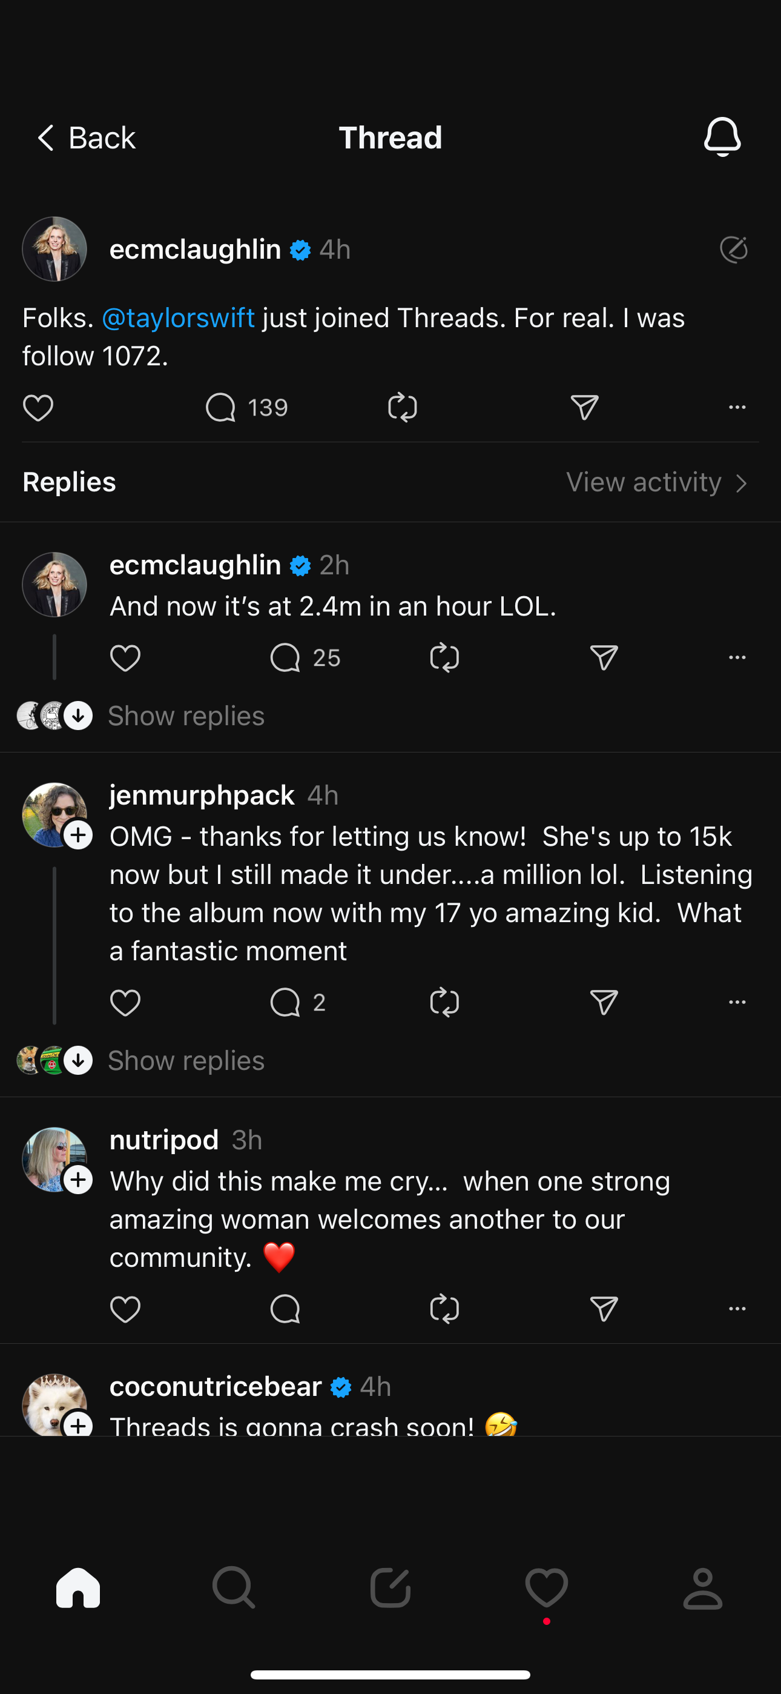Like the "2.4m in an hour" reply
The image size is (781, 1694).
click(125, 657)
